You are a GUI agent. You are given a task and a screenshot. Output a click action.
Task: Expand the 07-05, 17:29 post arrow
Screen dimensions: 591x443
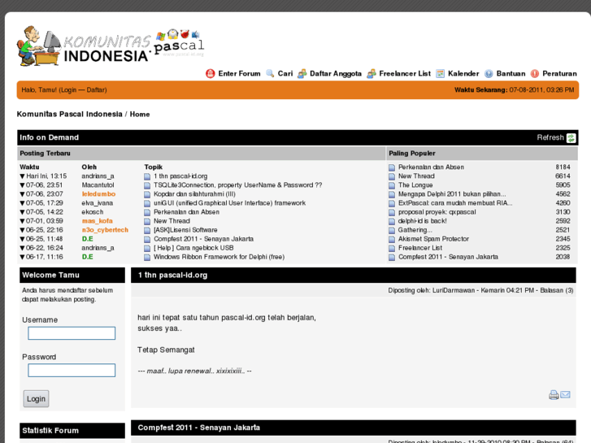[22, 203]
